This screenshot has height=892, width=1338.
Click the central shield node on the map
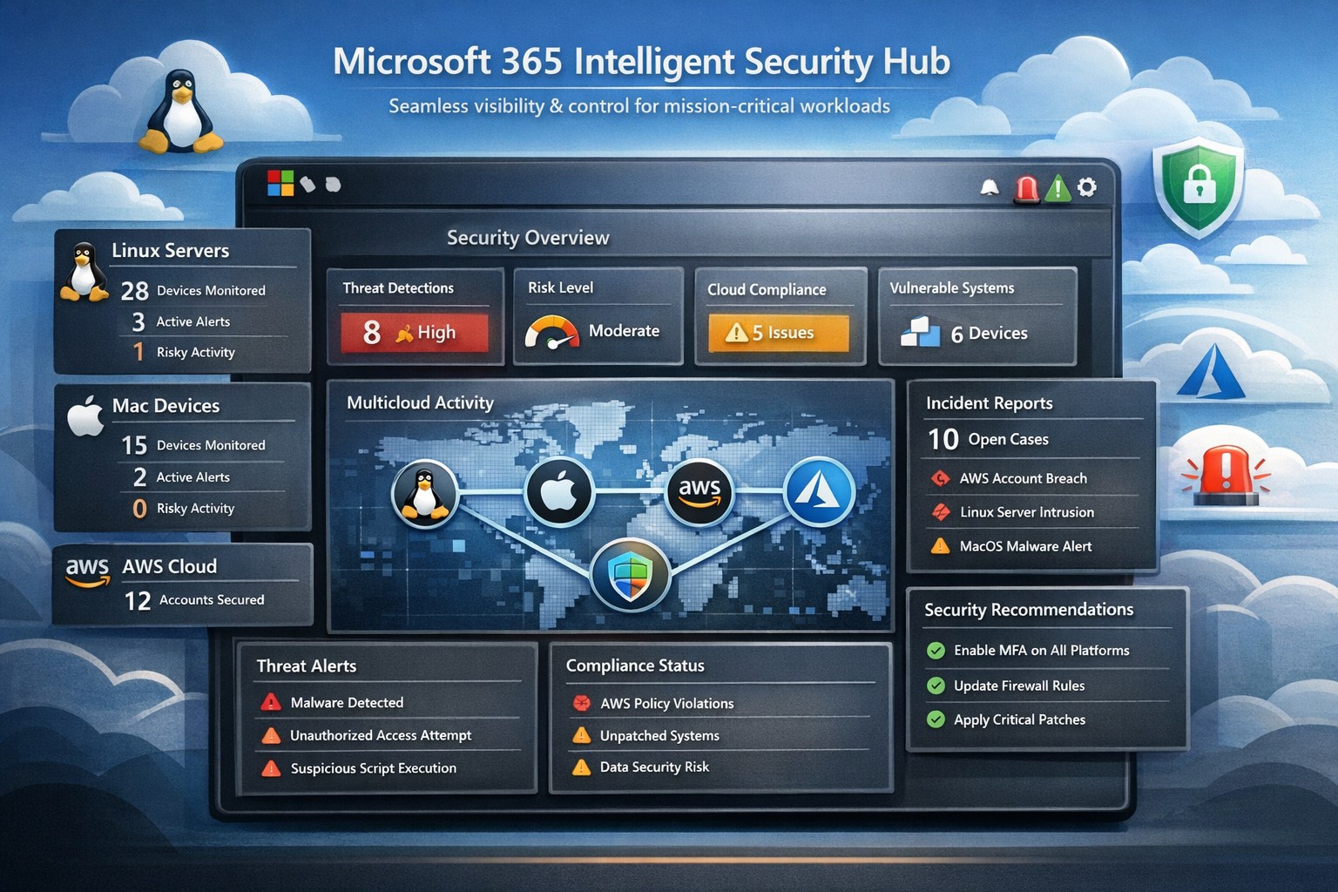click(x=630, y=576)
